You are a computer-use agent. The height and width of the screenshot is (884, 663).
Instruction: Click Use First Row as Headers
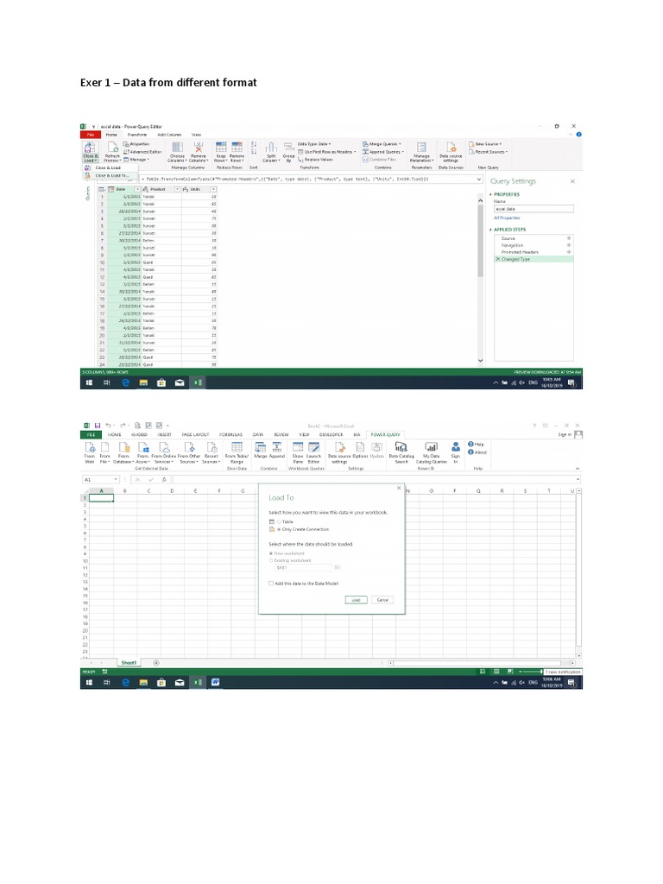point(327,152)
